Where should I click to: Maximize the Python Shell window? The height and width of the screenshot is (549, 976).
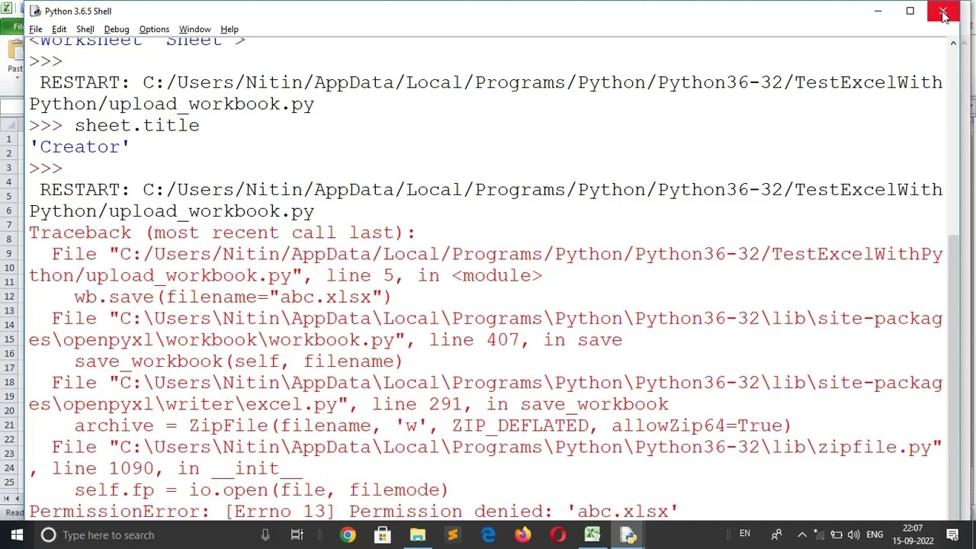click(910, 11)
